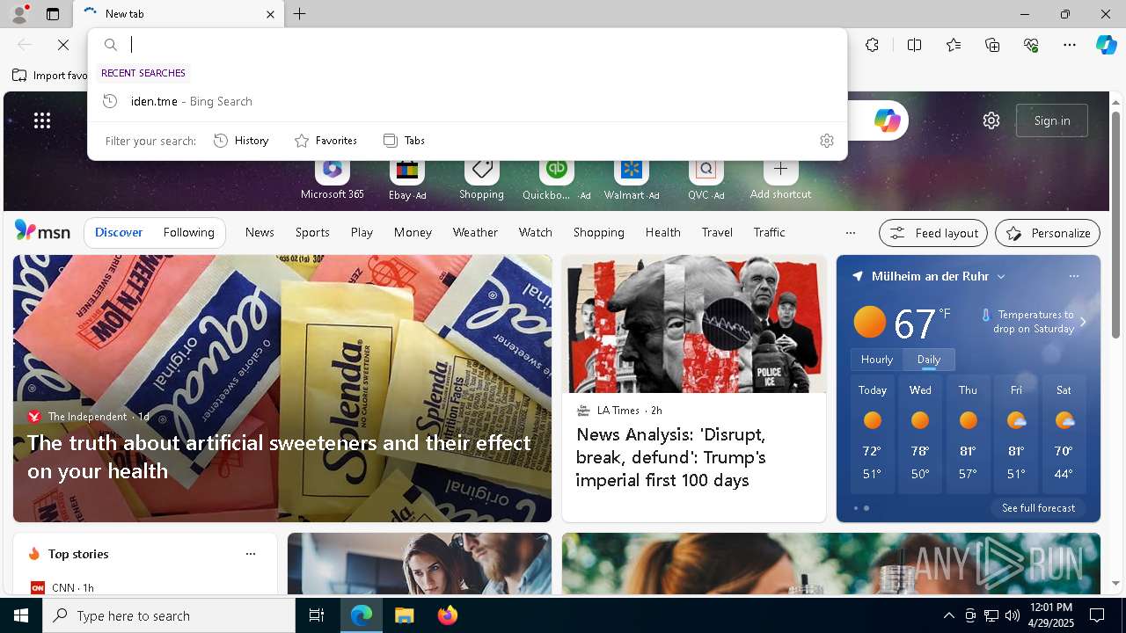Screen dimensions: 1126x633
Task: Open the Money category
Action: (413, 233)
